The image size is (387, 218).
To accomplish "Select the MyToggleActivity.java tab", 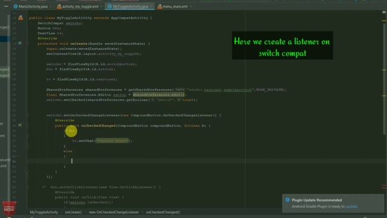I will pyautogui.click(x=131, y=7).
